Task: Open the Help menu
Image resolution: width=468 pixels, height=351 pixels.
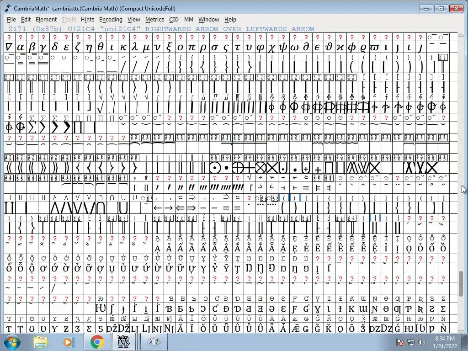Action: point(230,19)
